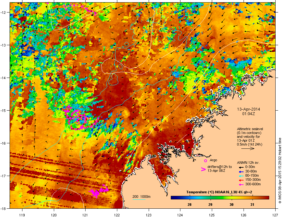Click the longitude axis label '125'
Screen dimensions: 282x218
click(x=212, y=215)
